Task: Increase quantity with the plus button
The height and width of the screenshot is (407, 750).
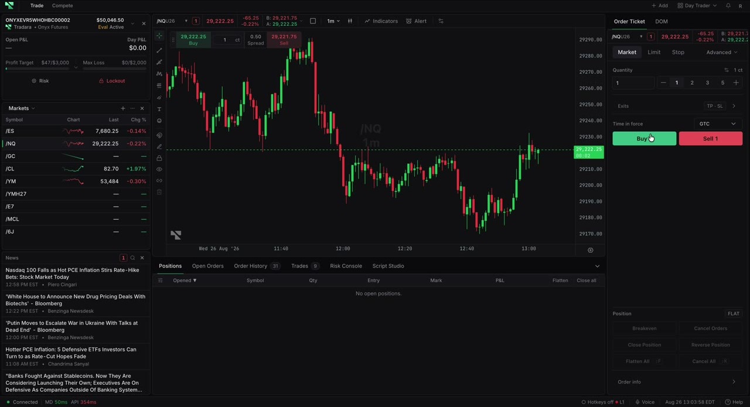Action: point(736,83)
